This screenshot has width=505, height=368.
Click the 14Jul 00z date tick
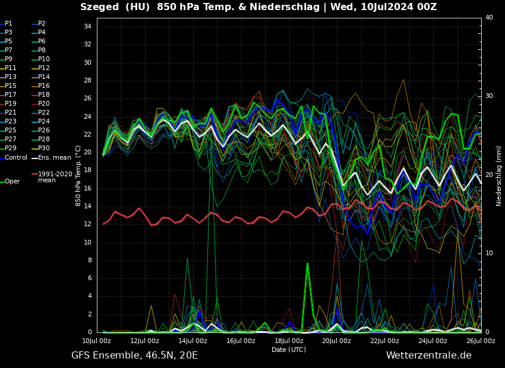click(x=192, y=341)
